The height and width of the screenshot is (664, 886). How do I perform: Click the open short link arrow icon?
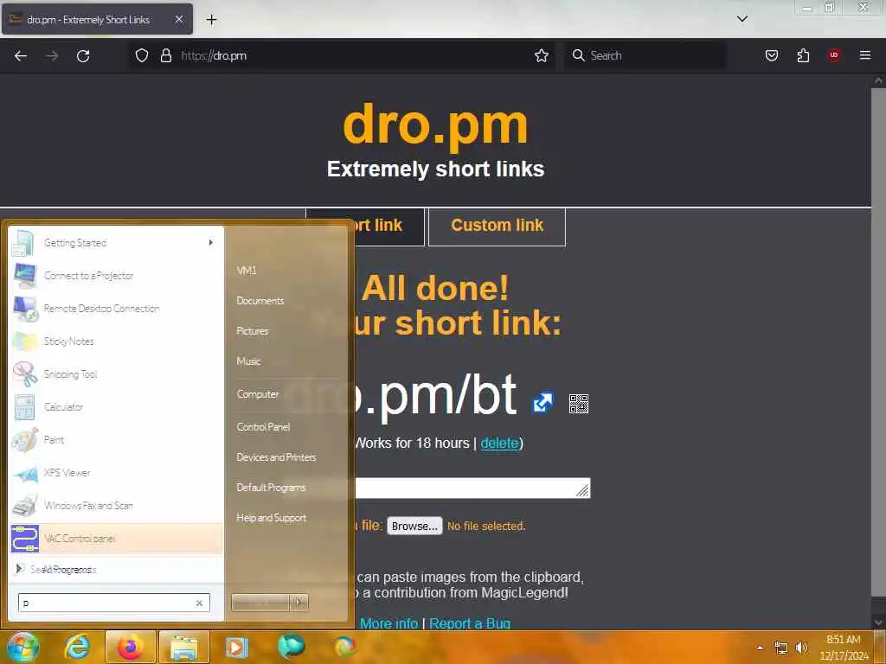(x=543, y=403)
